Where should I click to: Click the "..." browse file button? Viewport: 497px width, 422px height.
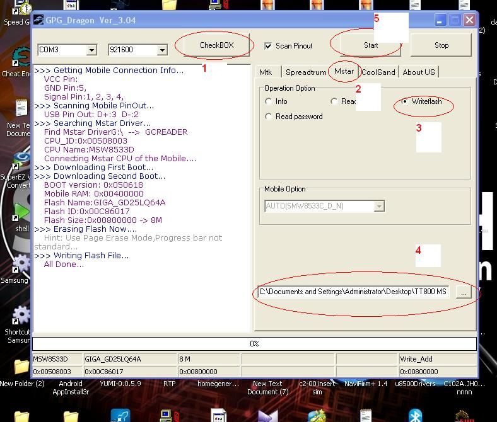(464, 292)
